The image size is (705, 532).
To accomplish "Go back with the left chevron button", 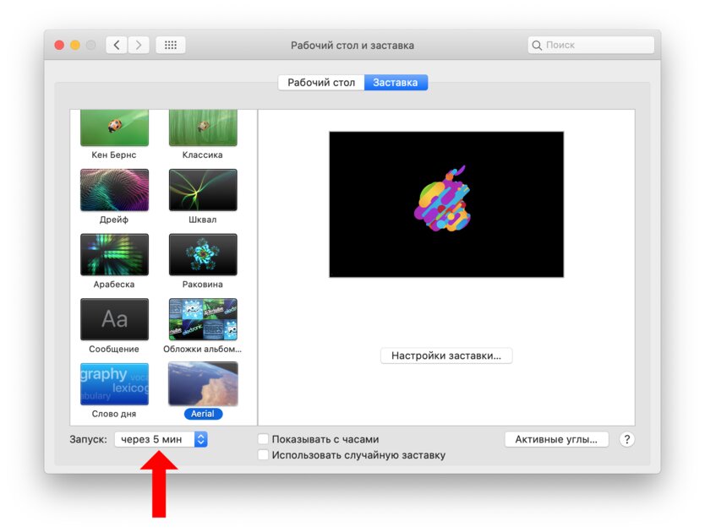I will coord(117,45).
